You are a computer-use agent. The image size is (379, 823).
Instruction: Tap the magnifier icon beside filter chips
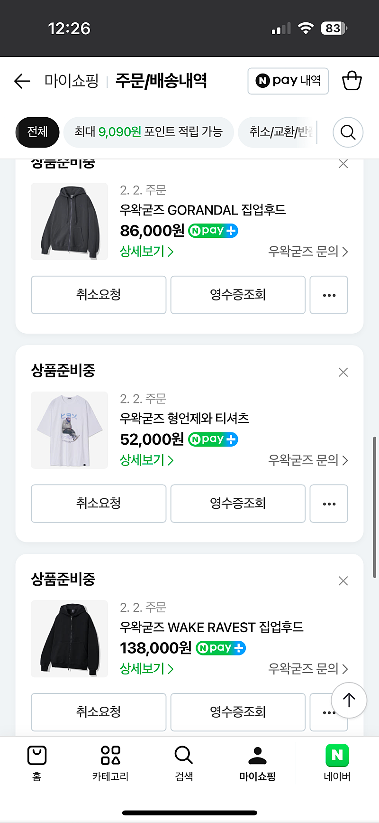pyautogui.click(x=348, y=132)
